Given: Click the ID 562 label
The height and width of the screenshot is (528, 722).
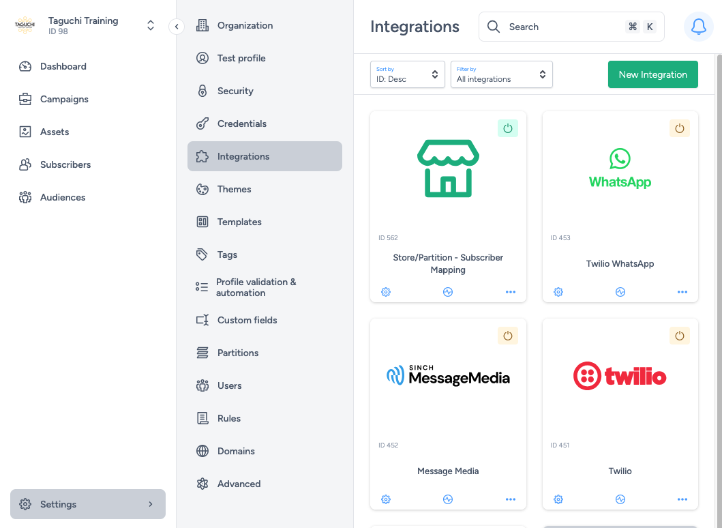Looking at the screenshot, I should coord(388,238).
